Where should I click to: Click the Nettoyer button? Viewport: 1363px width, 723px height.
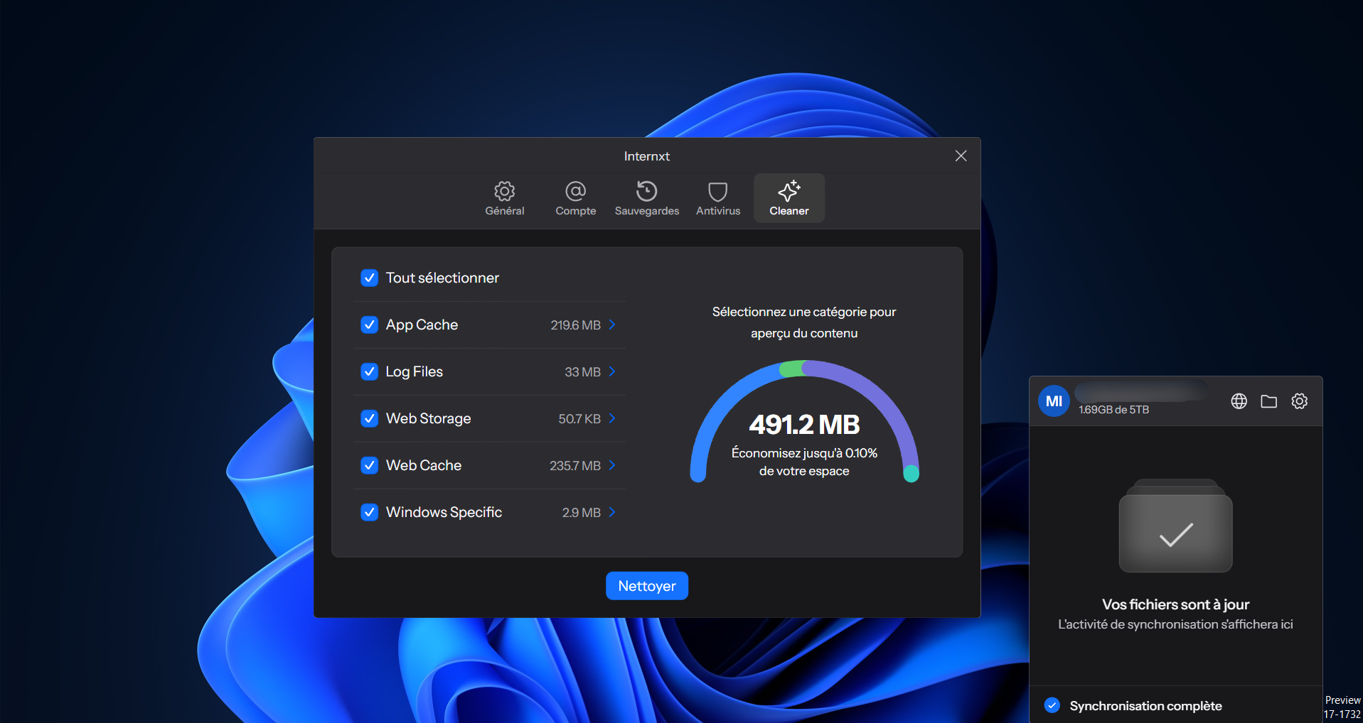(647, 586)
